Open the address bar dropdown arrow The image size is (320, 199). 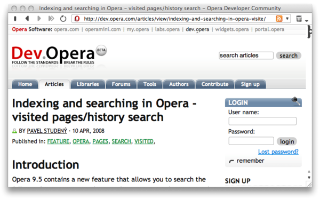tap(287, 19)
